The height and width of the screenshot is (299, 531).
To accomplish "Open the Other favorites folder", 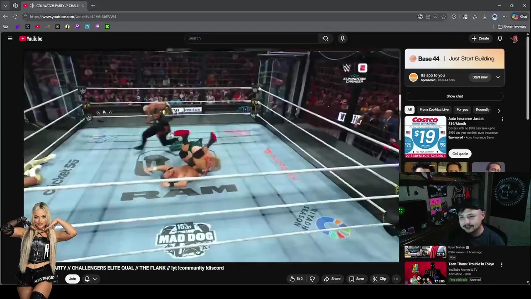I will 512,27.
